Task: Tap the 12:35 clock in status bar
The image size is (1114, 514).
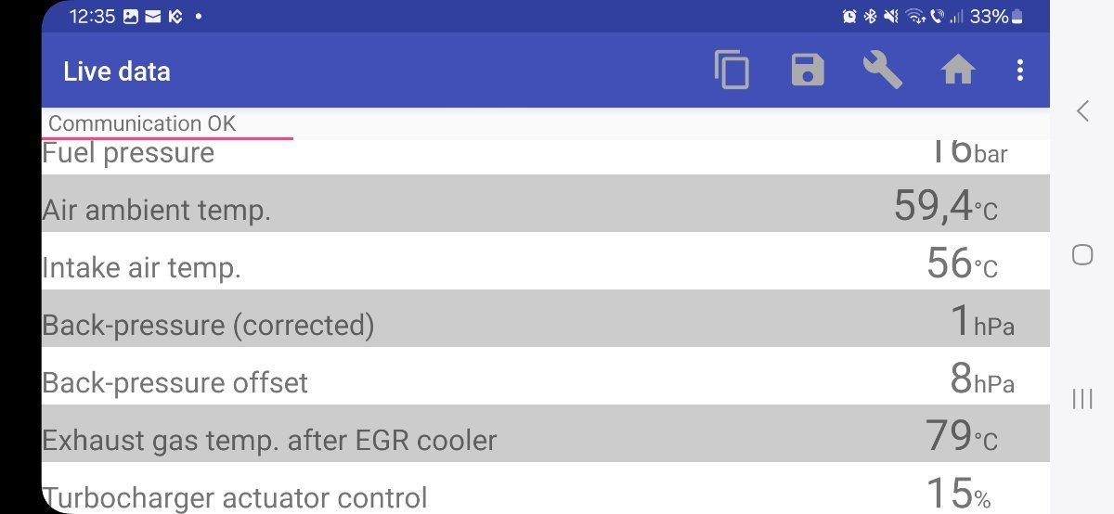Action: (x=91, y=16)
